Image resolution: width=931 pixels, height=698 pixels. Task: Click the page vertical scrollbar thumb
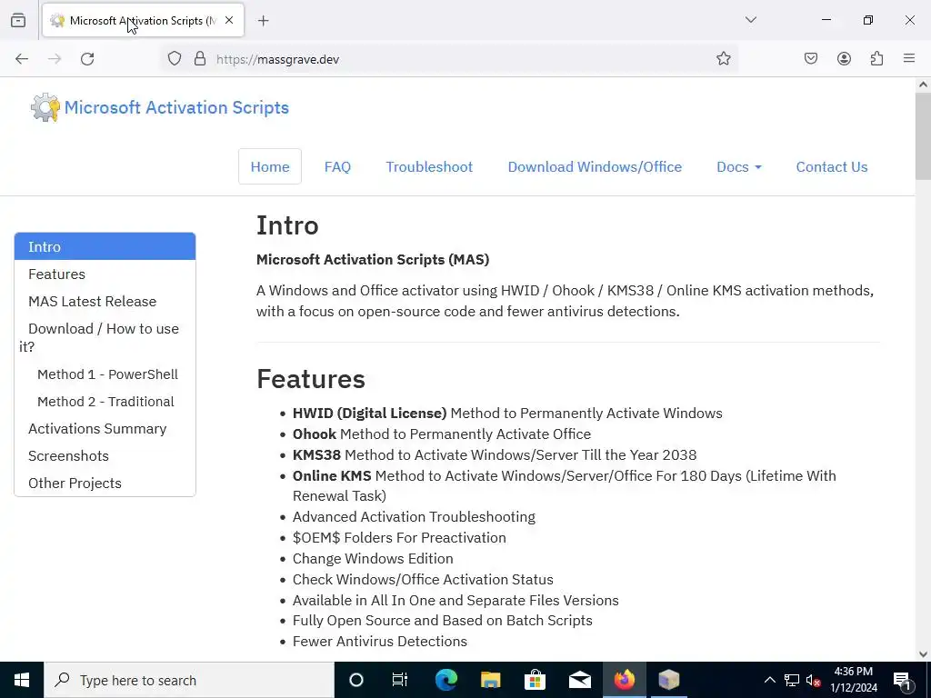tap(923, 136)
